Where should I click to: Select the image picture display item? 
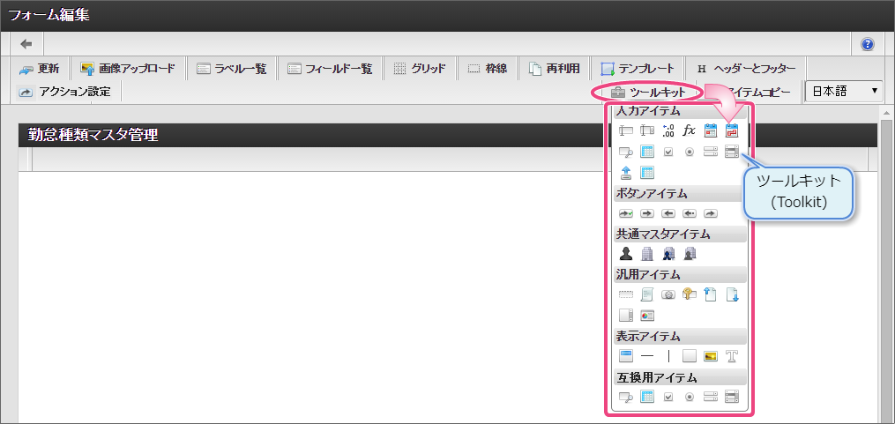711,357
